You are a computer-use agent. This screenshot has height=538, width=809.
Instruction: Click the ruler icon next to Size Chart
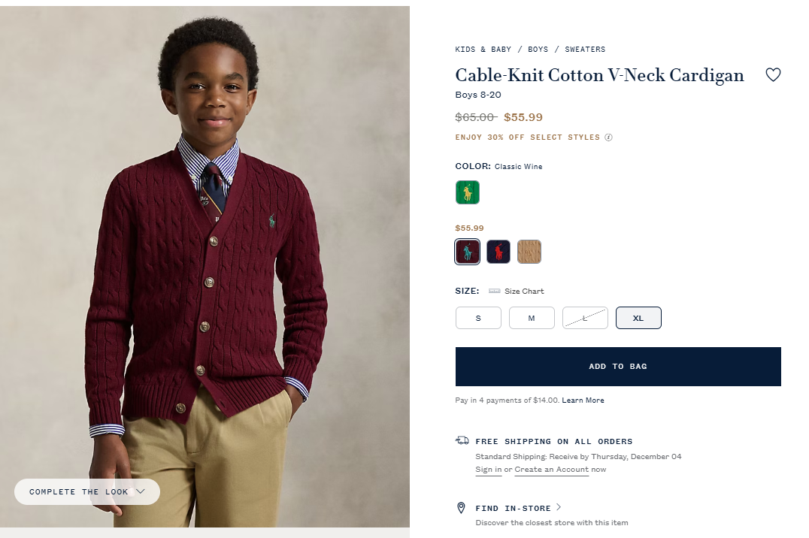pos(494,291)
